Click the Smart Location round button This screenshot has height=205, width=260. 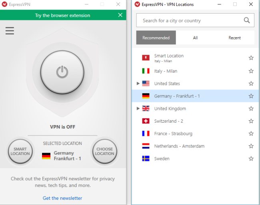[20, 151]
